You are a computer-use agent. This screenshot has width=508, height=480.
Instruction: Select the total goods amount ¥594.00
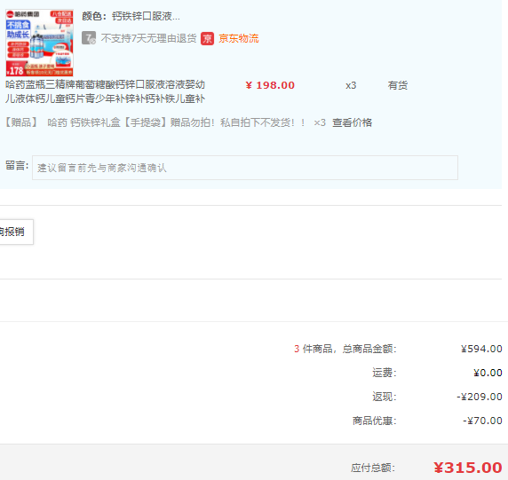tap(481, 349)
